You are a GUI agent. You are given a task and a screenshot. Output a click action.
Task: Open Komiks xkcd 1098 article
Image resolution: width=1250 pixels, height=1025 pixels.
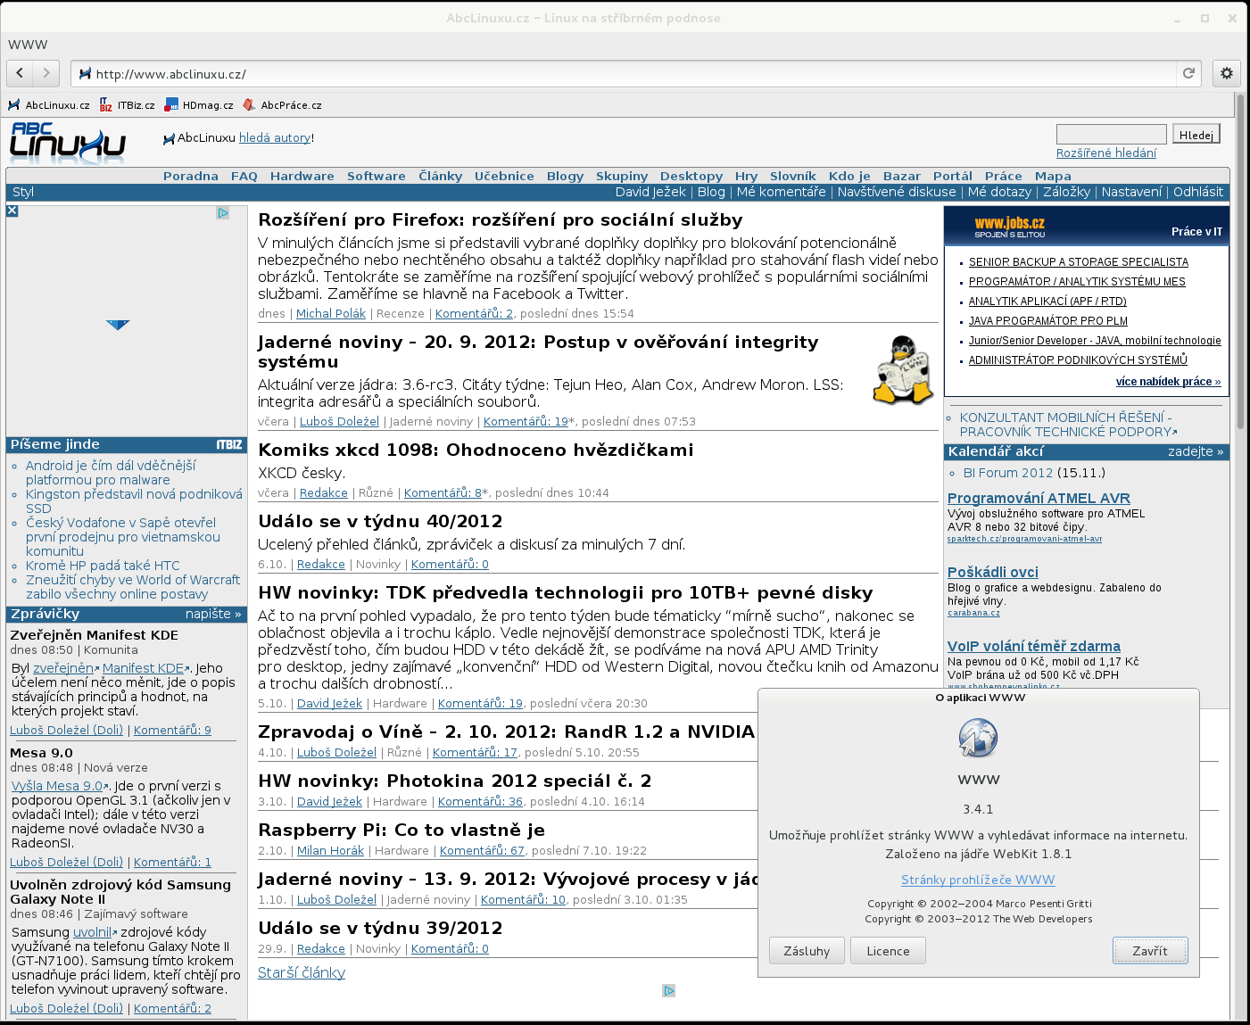click(476, 450)
